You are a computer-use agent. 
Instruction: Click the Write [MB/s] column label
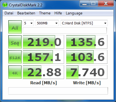[x=87, y=83]
